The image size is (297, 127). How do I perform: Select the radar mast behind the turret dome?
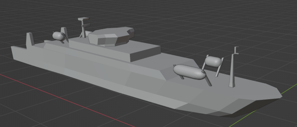(x=84, y=27)
